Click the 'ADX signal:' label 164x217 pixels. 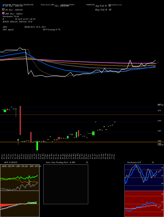pos(8,30)
